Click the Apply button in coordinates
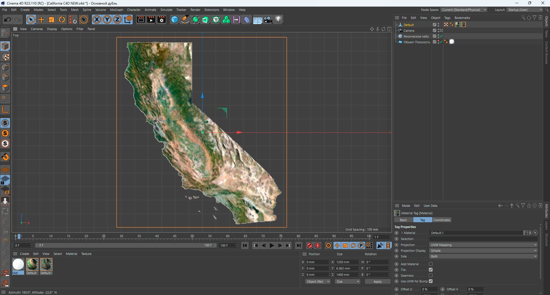Screen dimensions: 550x295 [x=378, y=282]
